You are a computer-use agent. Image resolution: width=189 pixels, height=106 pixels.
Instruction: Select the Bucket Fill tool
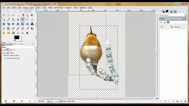tap(4, 29)
